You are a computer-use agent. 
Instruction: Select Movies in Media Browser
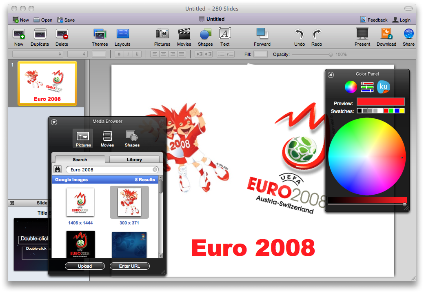tap(107, 138)
